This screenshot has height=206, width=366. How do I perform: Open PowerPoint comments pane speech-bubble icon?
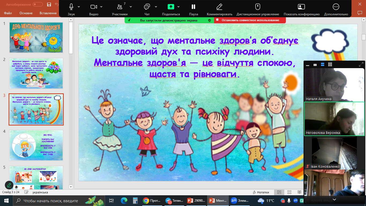coord(360,13)
